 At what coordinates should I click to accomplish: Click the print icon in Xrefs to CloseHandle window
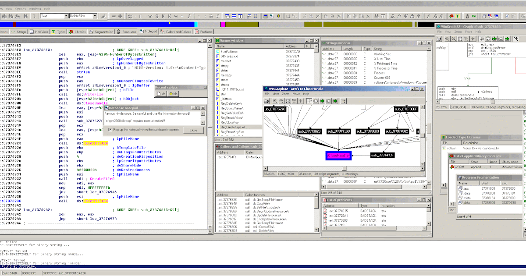pyautogui.click(x=267, y=101)
